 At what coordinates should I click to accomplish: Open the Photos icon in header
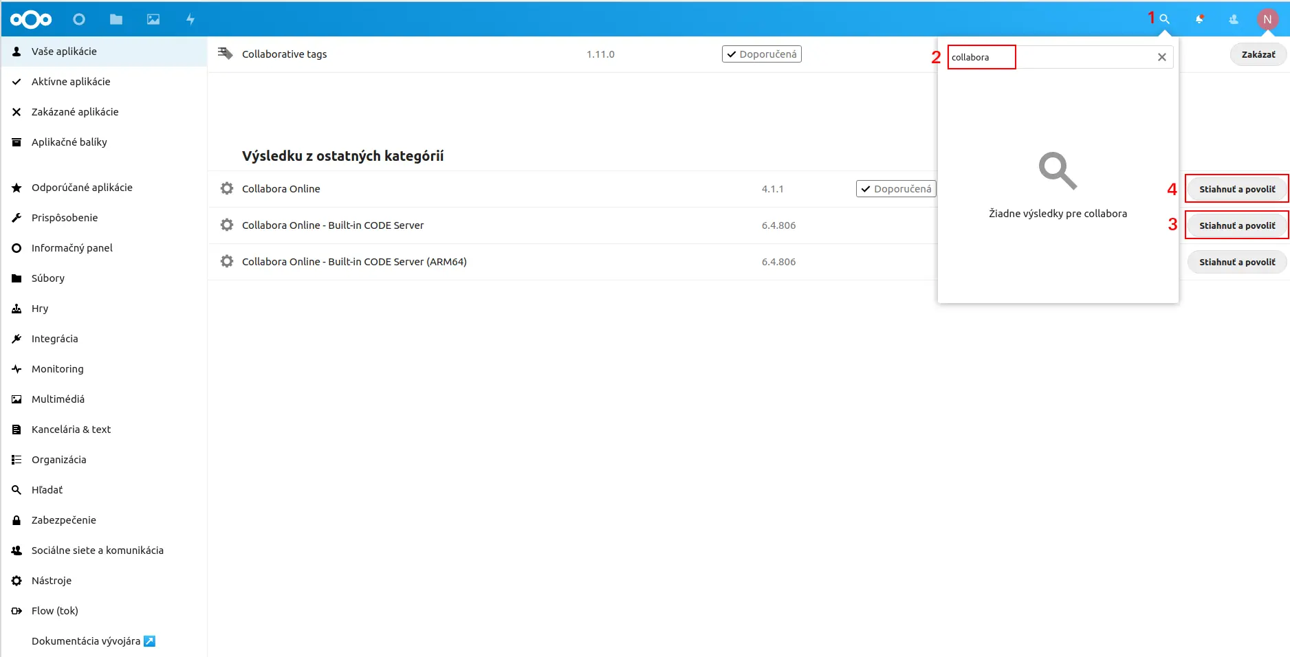tap(153, 19)
